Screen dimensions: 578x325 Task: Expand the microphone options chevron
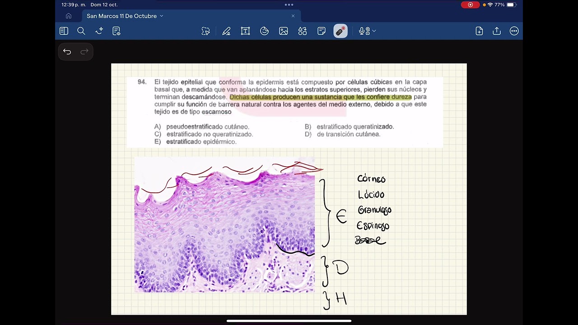point(374,31)
